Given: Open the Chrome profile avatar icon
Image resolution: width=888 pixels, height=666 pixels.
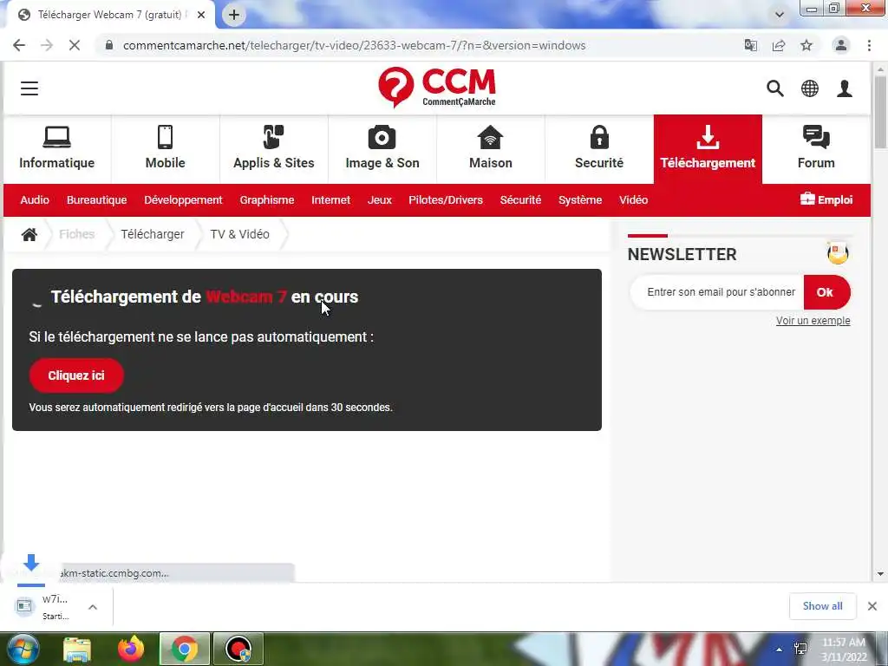Looking at the screenshot, I should point(841,45).
